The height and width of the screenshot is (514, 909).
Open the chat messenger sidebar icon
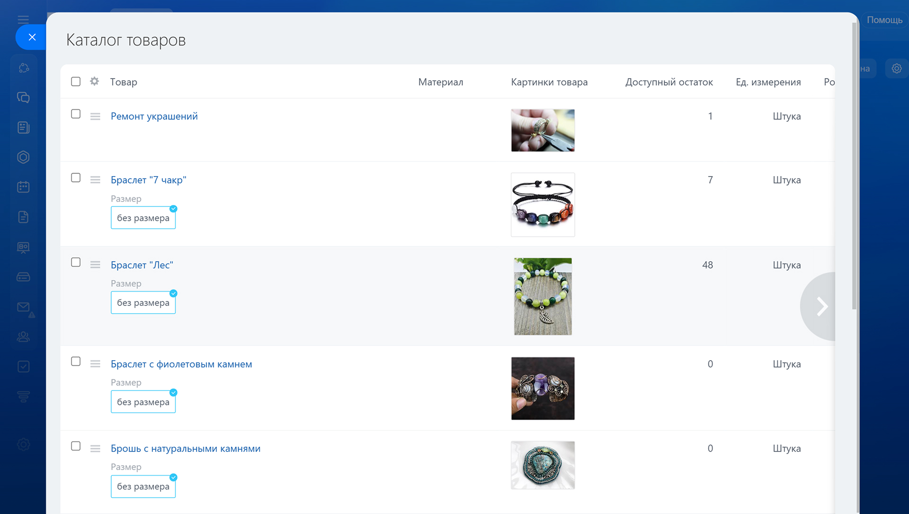23,97
